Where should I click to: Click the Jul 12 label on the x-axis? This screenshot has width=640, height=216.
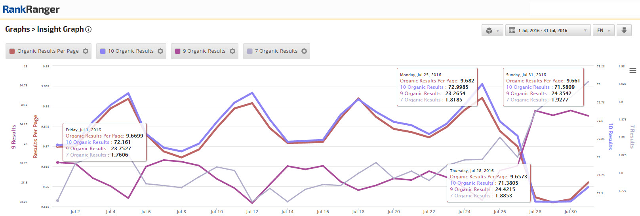click(x=252, y=212)
